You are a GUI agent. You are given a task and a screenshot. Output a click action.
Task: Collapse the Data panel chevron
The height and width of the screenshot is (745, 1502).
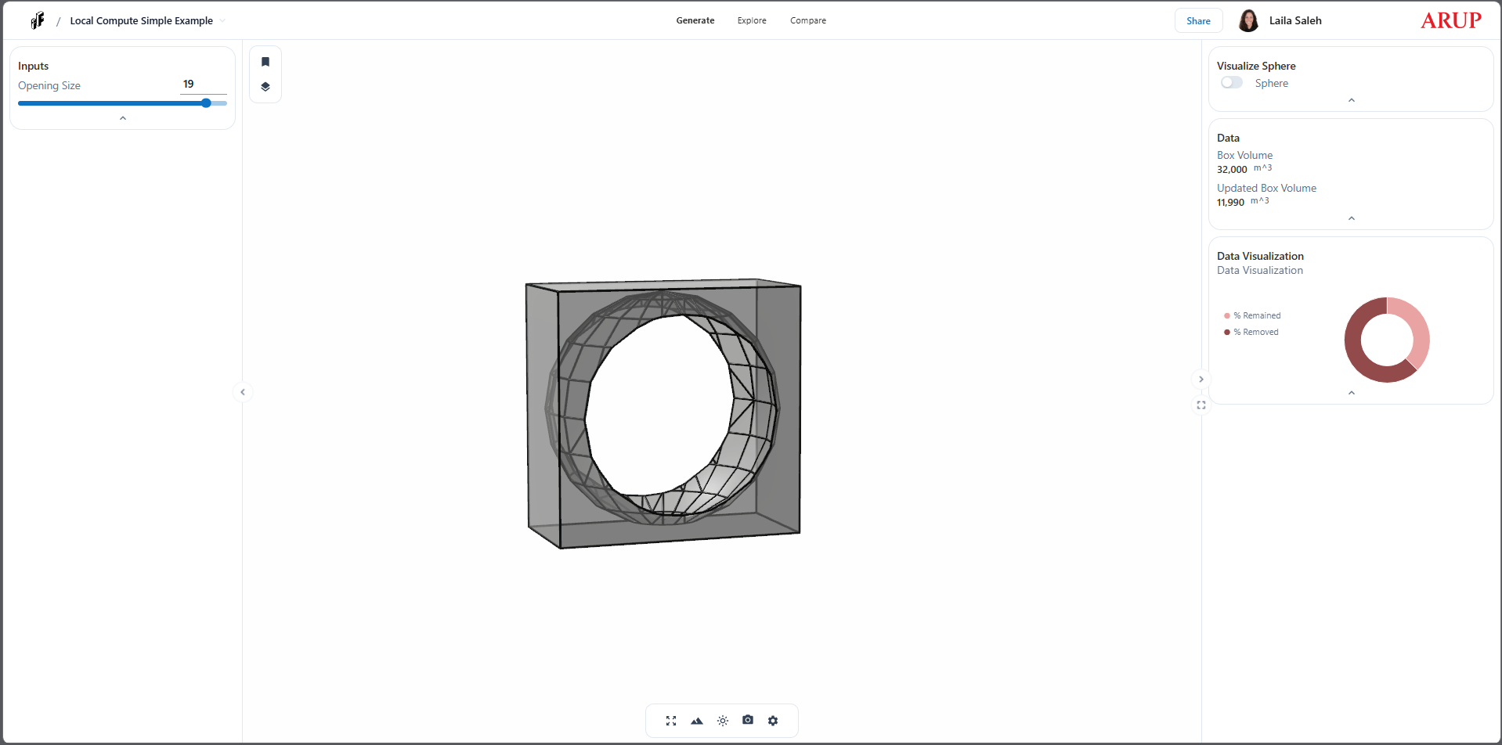(x=1352, y=218)
